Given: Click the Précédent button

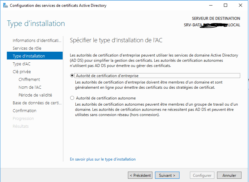Looking at the screenshot, I should click(x=140, y=175).
